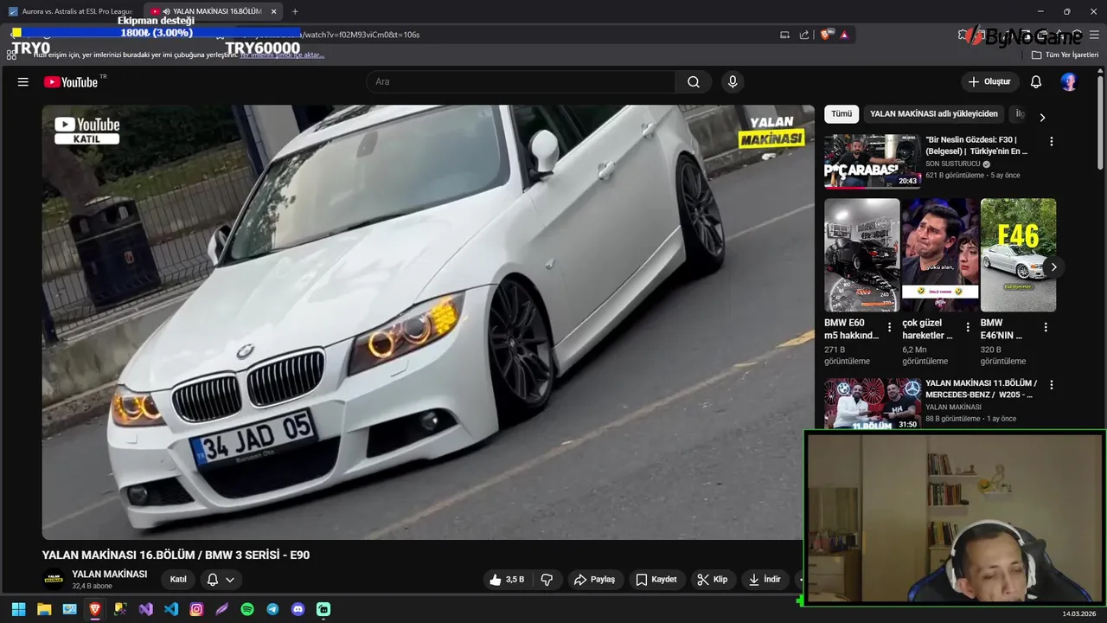Open "Bir Neslin Gözdesi: F30" video title
The image size is (1107, 623).
click(977, 145)
